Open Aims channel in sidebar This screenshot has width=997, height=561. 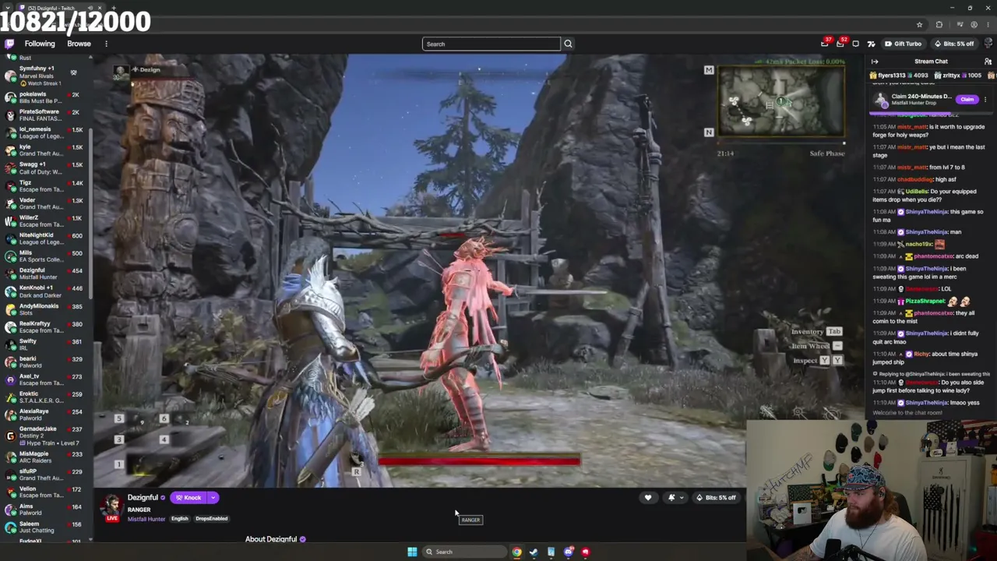pos(45,509)
